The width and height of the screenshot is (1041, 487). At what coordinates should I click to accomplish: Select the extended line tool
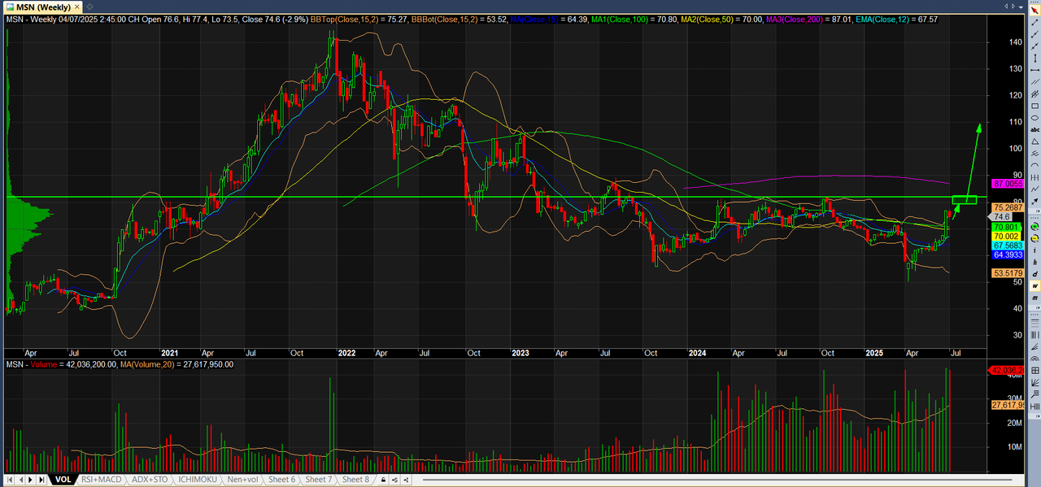click(x=1034, y=46)
